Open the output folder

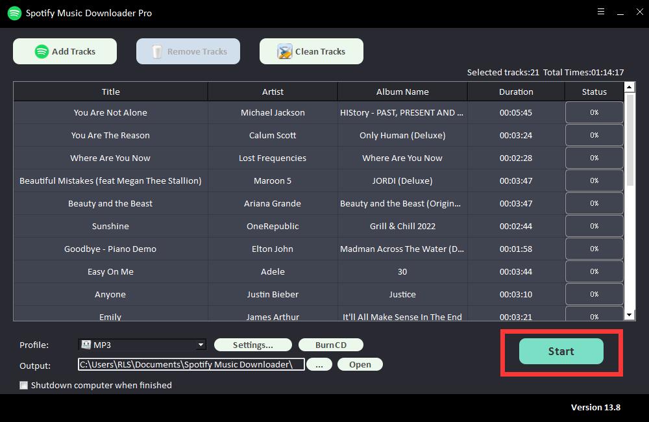[360, 364]
